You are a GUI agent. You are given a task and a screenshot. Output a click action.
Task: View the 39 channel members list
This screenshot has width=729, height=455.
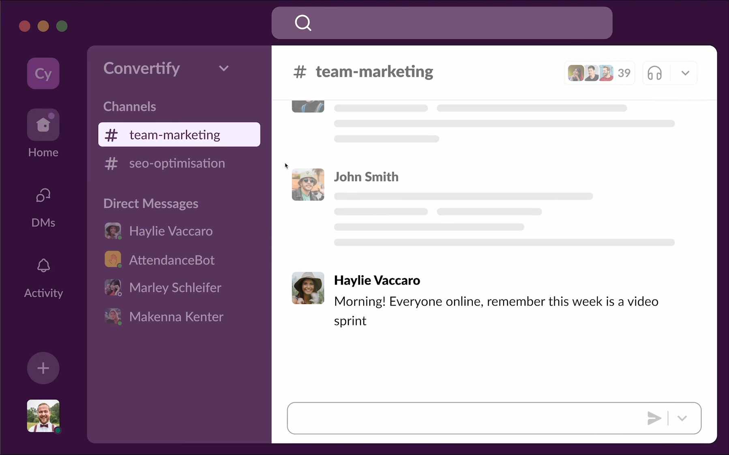pyautogui.click(x=599, y=73)
